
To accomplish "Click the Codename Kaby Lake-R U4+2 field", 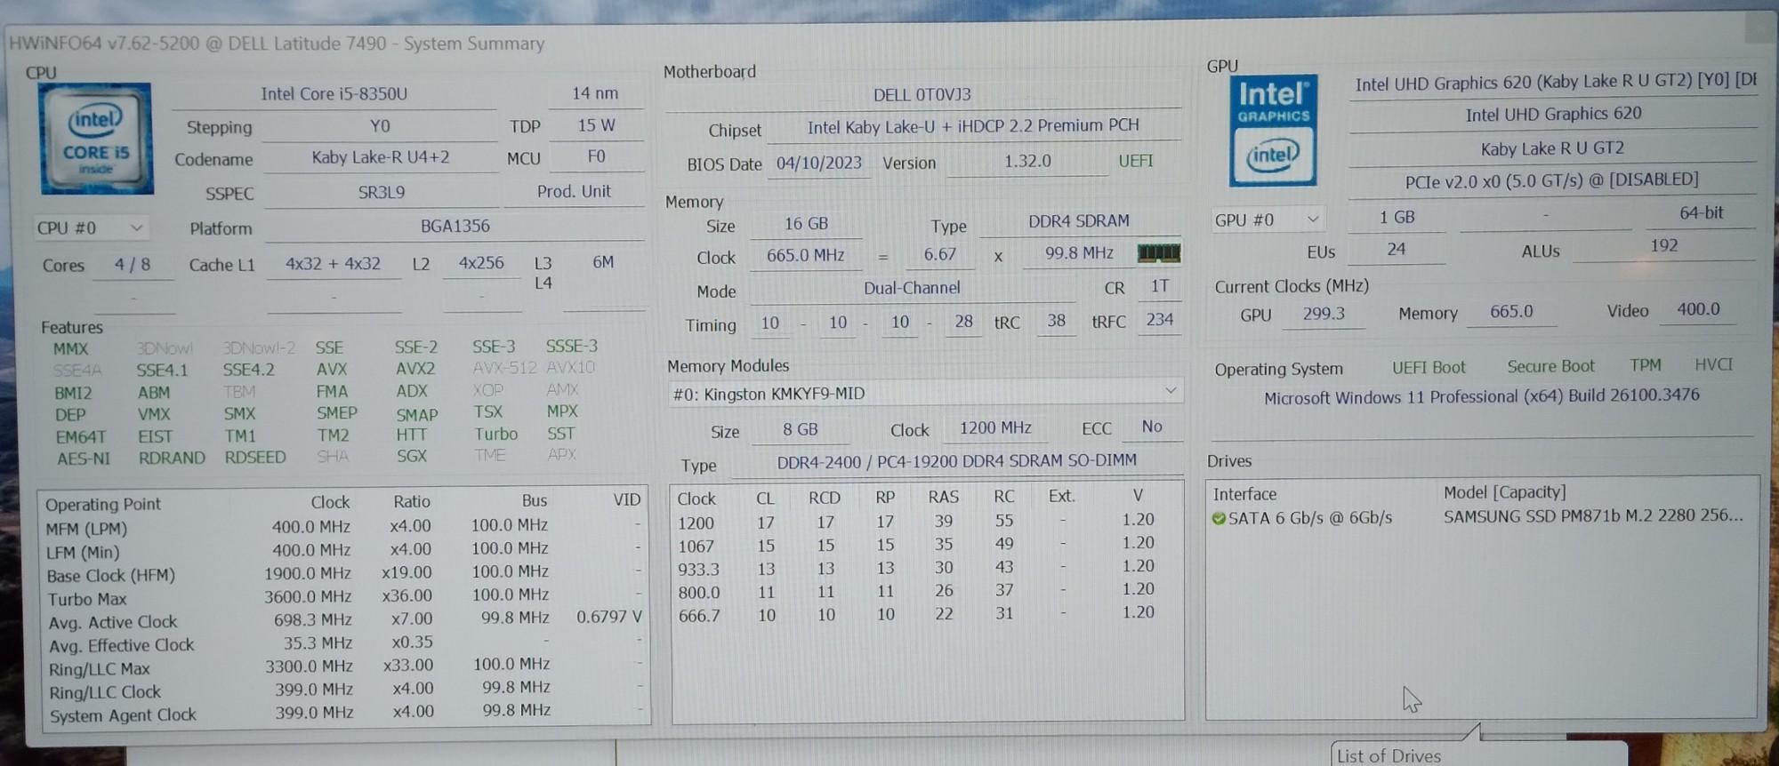I will click(x=381, y=157).
